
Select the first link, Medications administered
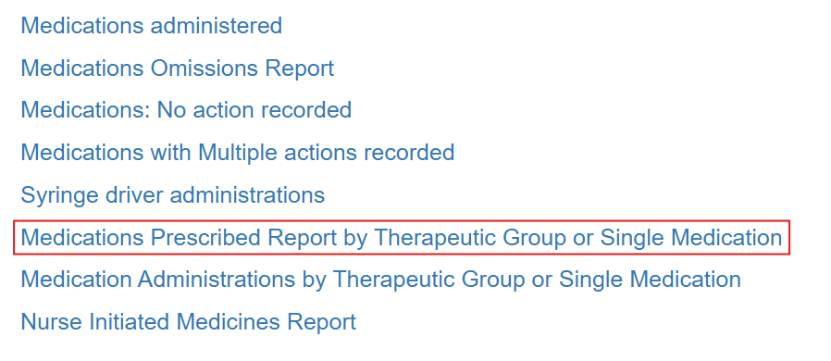(x=151, y=25)
